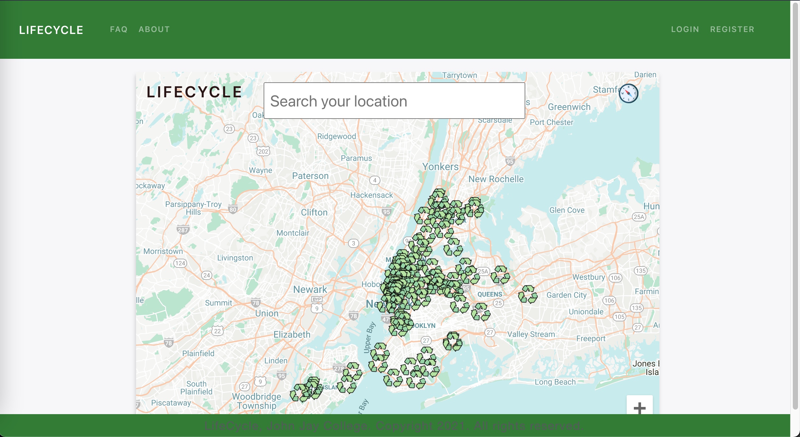Screen dimensions: 800x437
Task: Open the FAQ page
Action: click(118, 29)
